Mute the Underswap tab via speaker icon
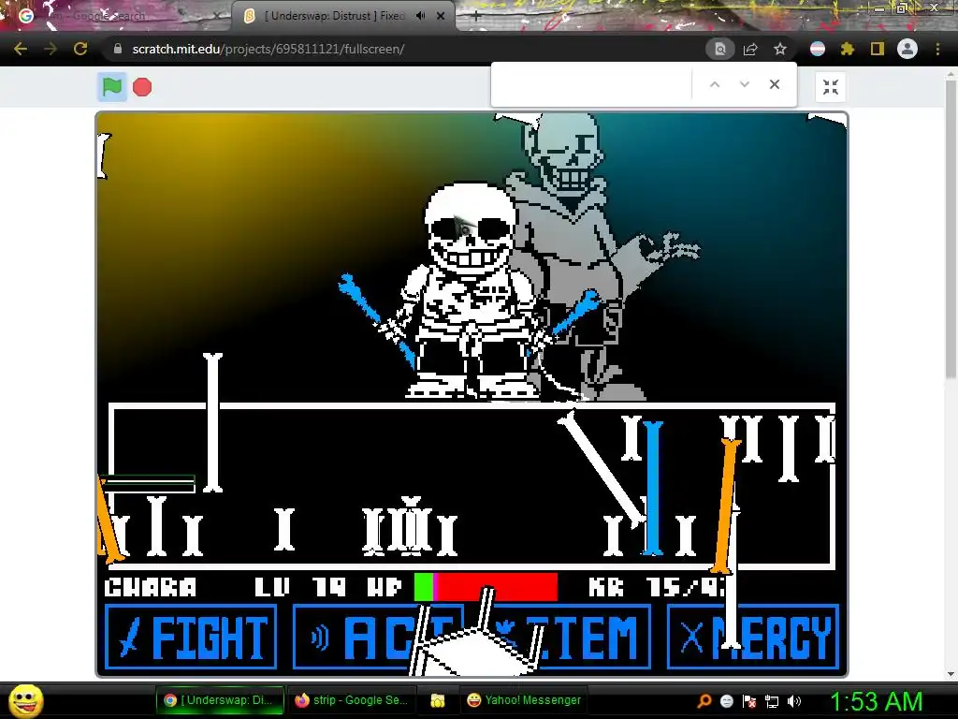The image size is (958, 719). 420,16
